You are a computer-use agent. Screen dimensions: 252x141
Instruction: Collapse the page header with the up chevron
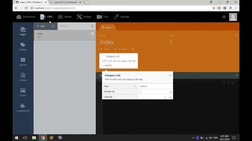click(237, 35)
